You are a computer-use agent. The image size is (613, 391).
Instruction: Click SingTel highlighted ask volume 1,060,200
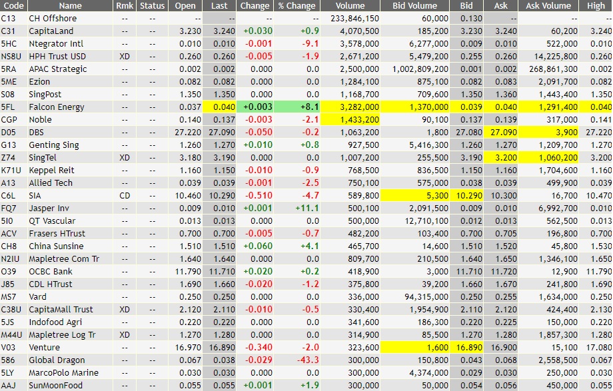548,158
